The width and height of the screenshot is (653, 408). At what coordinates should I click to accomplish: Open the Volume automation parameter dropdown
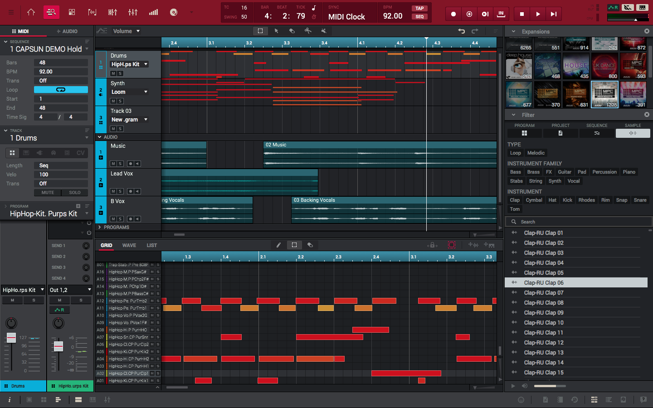pos(125,31)
